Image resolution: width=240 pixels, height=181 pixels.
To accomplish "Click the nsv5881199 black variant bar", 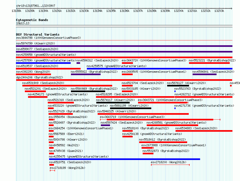I will tap(131, 108).
